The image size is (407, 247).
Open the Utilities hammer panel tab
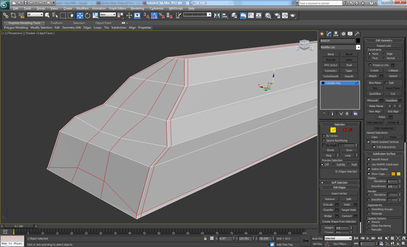[x=357, y=34]
